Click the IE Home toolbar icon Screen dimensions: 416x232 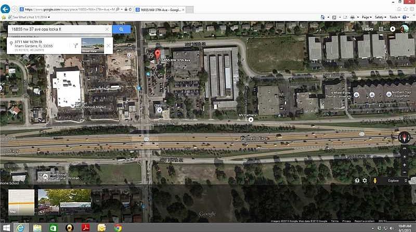coord(322,17)
